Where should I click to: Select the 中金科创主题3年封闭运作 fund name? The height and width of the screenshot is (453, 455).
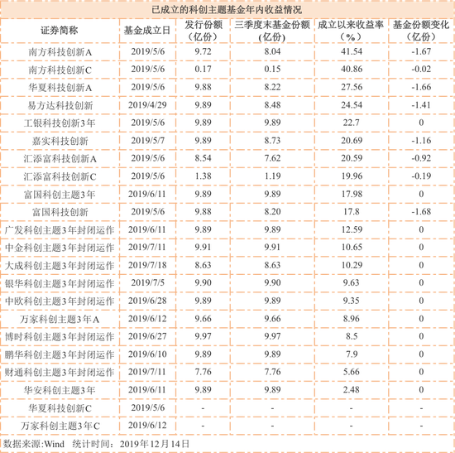60,248
